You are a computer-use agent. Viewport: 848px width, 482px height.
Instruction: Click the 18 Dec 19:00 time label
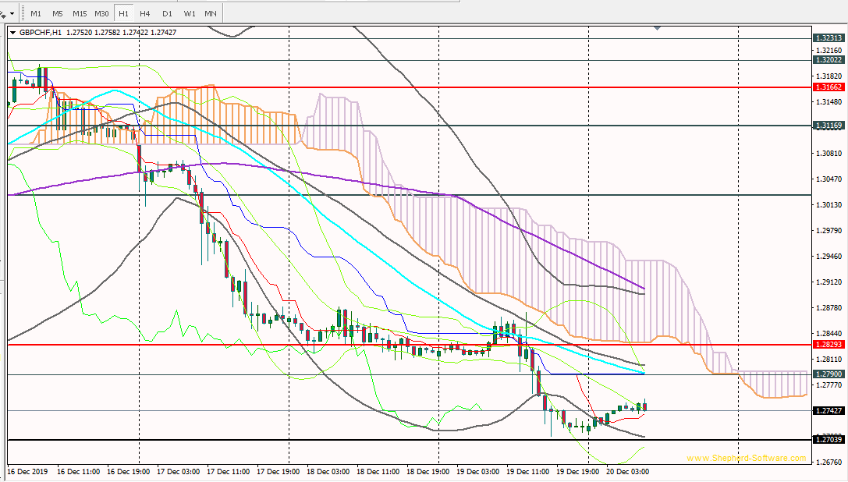click(x=428, y=472)
